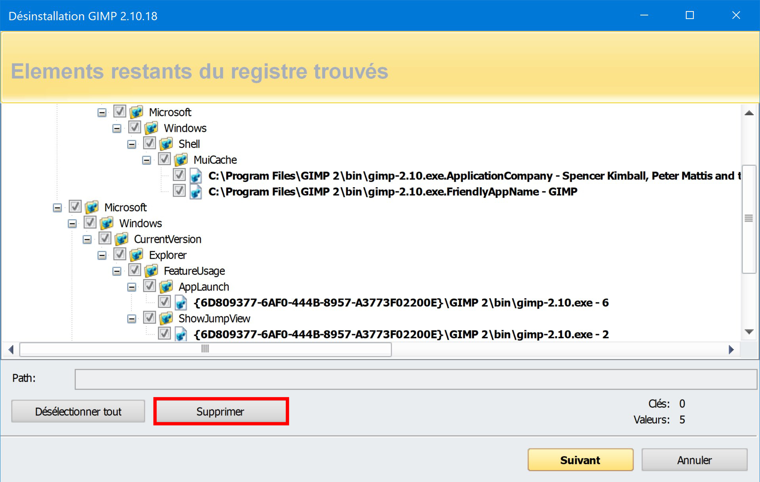Collapse the CurrentVersion tree node
760x482 pixels.
(87, 239)
